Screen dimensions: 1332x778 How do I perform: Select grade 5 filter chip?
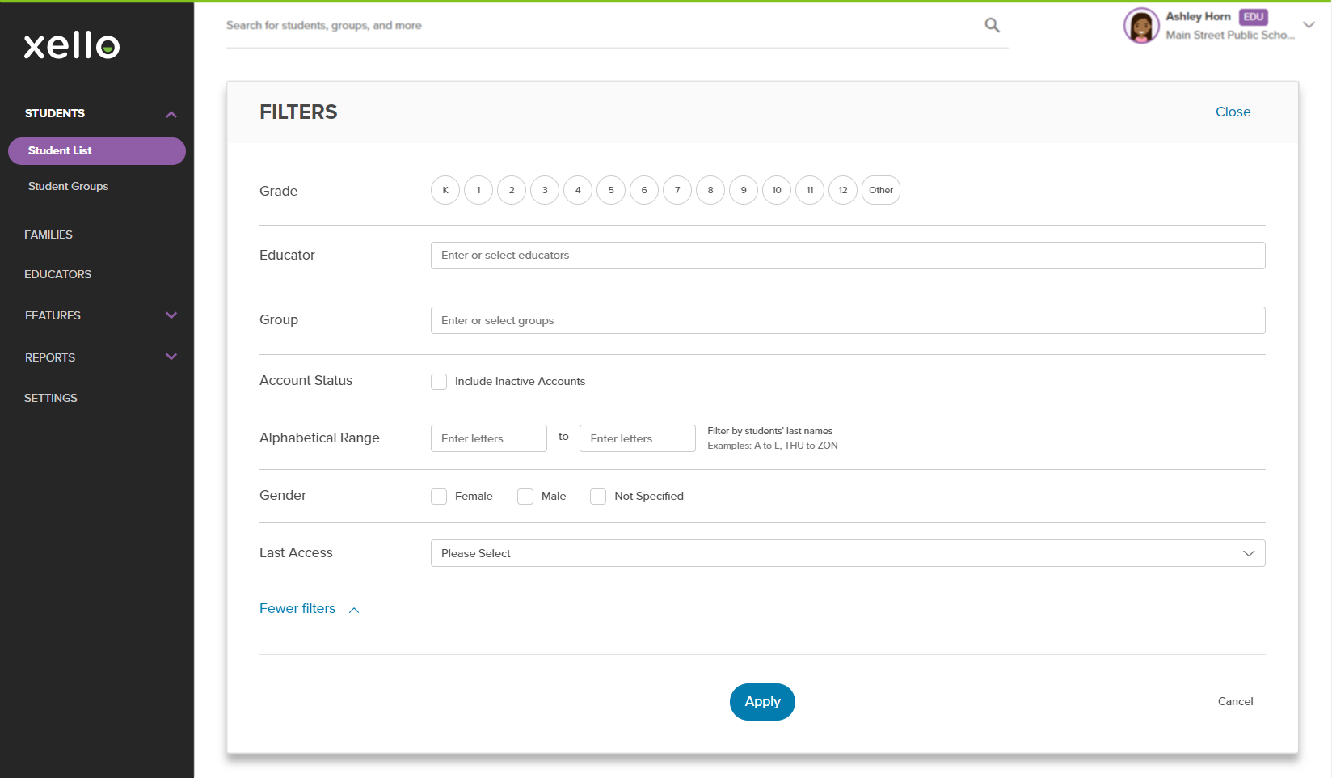coord(611,191)
